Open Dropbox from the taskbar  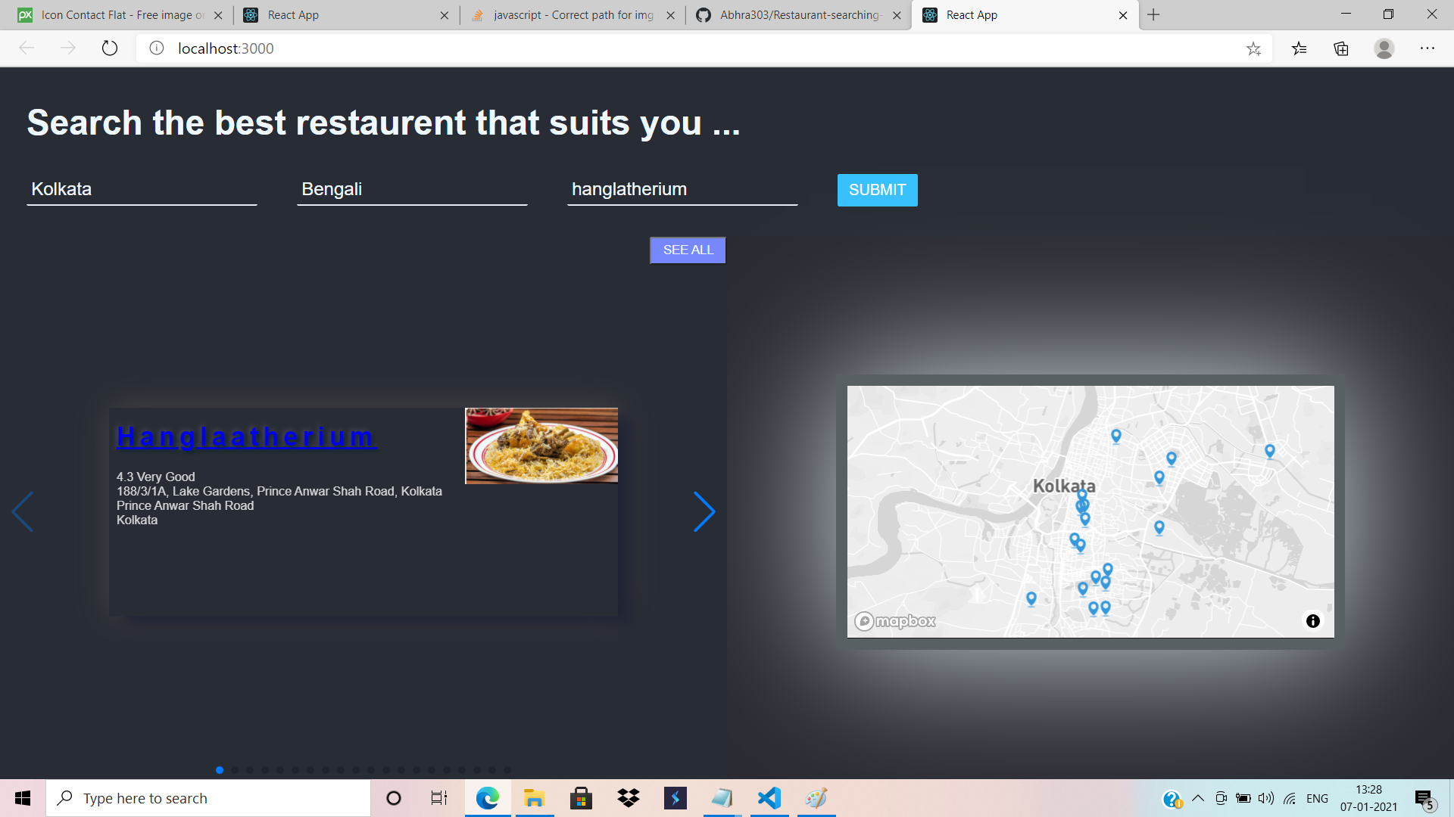coord(629,798)
